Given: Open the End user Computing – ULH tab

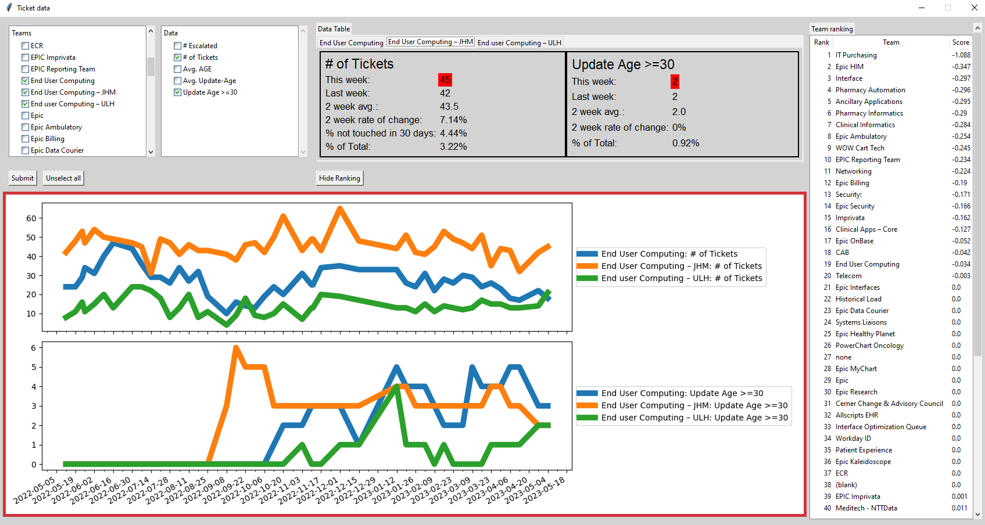Looking at the screenshot, I should pyautogui.click(x=520, y=43).
